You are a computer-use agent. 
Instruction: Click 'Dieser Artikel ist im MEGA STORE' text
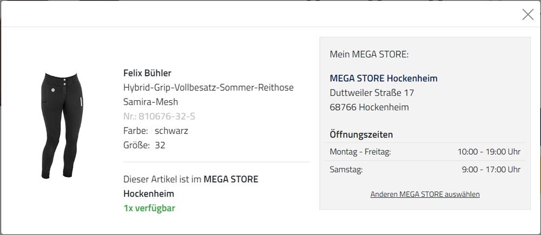(191, 179)
